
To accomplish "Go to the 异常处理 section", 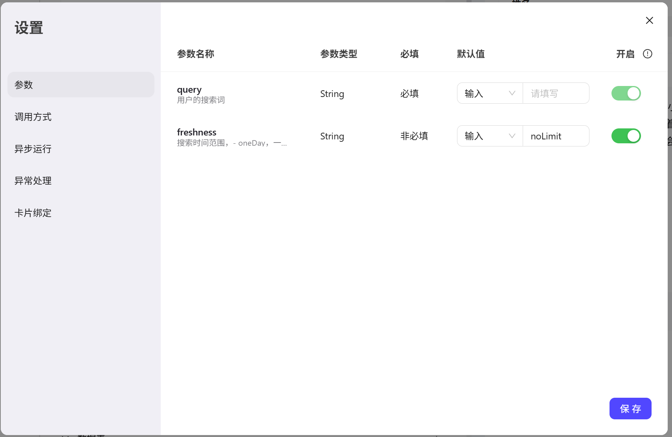I will point(33,181).
